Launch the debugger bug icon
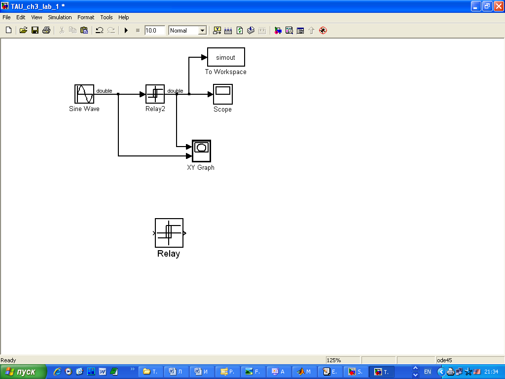This screenshot has width=505, height=379. [323, 30]
